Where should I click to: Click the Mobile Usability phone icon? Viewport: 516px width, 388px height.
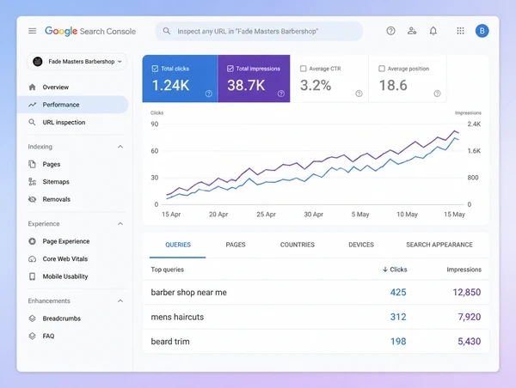click(x=33, y=276)
